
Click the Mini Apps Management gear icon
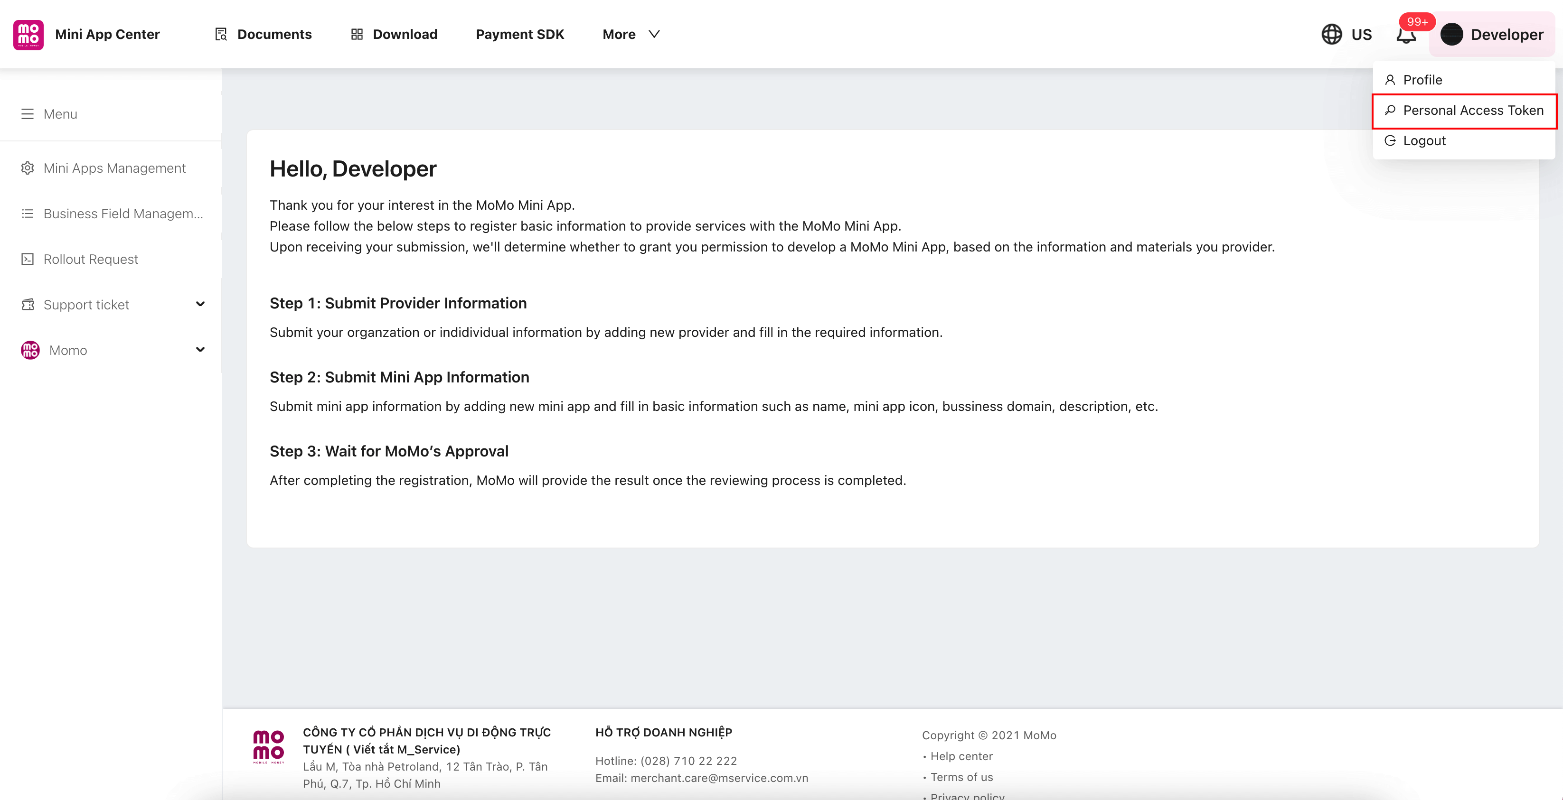(28, 168)
